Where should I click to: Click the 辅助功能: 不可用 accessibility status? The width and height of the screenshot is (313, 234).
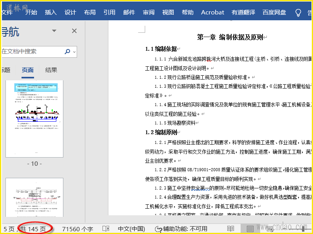pos(181,229)
